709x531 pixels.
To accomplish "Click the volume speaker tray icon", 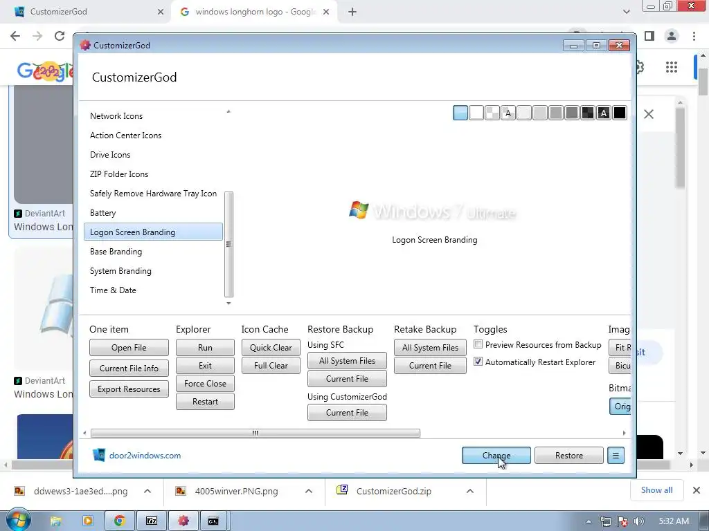I will (x=638, y=521).
